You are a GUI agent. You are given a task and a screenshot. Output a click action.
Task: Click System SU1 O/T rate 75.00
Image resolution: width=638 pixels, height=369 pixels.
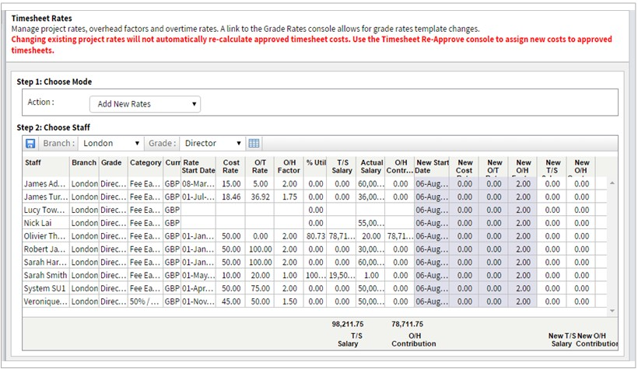pyautogui.click(x=261, y=288)
